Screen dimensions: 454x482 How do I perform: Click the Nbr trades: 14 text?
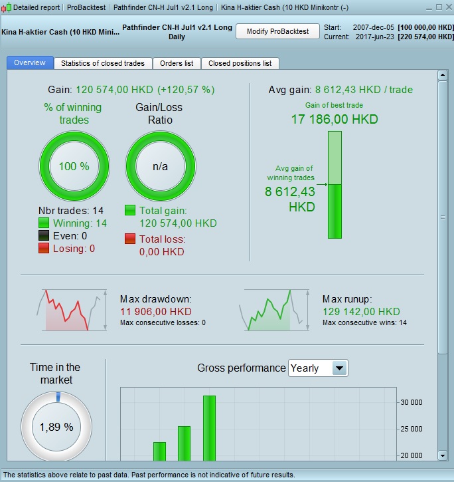tap(70, 211)
